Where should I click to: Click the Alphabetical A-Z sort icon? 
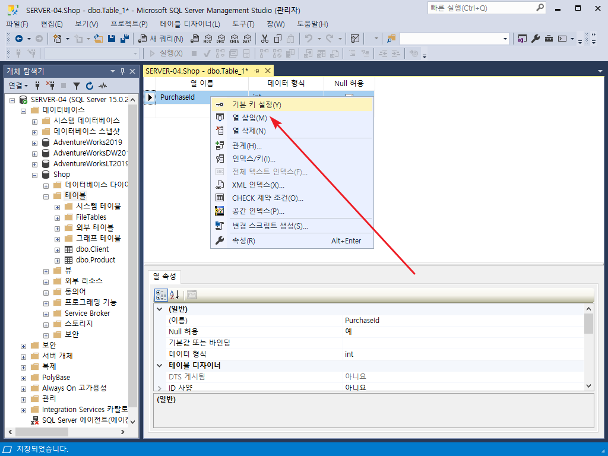point(175,295)
